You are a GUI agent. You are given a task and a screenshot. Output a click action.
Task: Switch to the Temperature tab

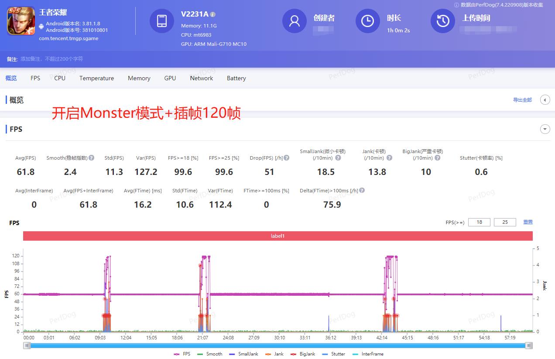click(96, 78)
